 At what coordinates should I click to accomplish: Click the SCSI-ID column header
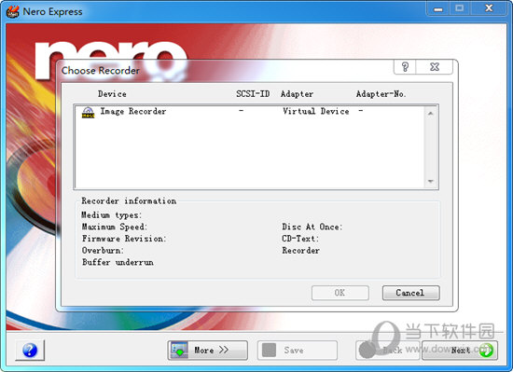point(253,94)
